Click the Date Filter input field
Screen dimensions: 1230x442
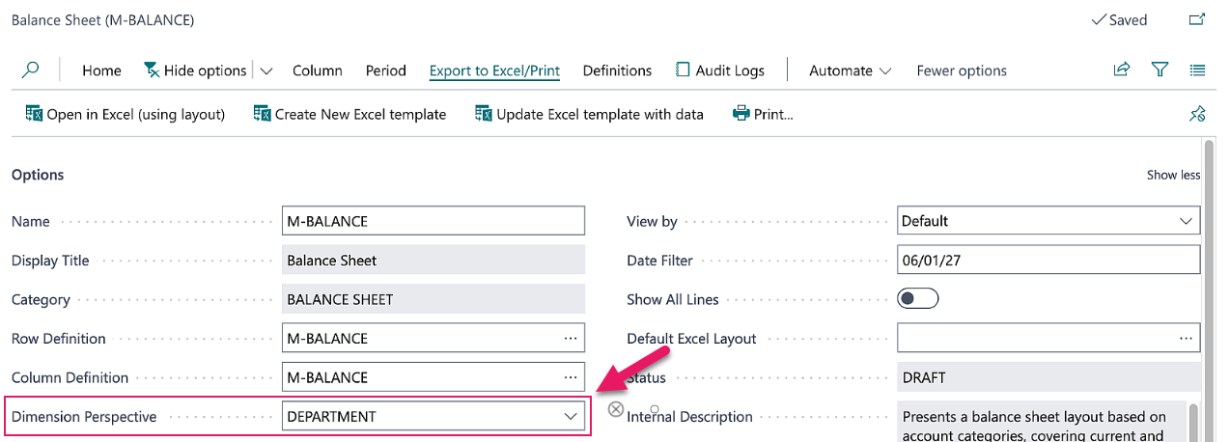pos(1048,260)
